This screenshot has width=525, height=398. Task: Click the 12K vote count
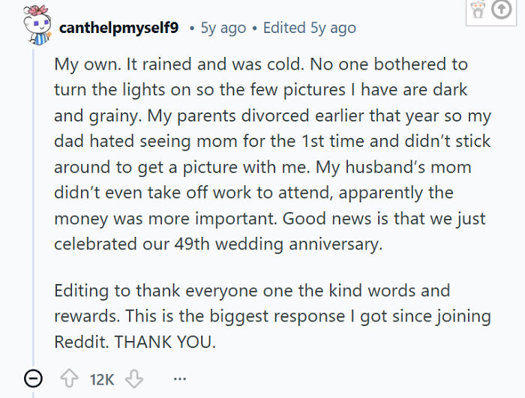tap(102, 379)
